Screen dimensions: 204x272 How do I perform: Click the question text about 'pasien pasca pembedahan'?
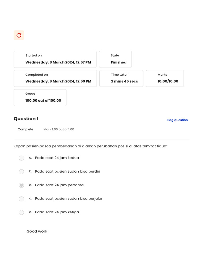(90, 146)
